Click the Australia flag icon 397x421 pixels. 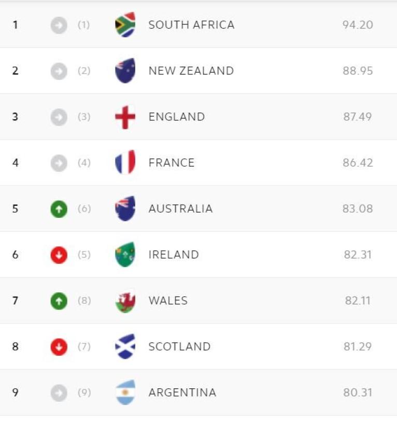125,209
